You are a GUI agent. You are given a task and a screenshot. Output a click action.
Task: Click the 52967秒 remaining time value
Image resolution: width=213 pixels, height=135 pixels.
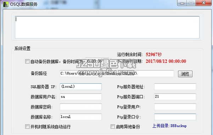coord(154,55)
